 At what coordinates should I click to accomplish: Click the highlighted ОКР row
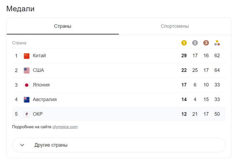tap(119, 114)
